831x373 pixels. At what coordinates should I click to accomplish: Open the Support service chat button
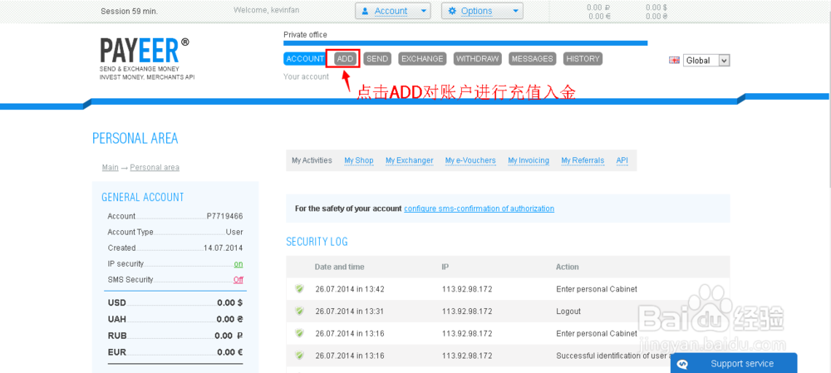click(x=734, y=364)
